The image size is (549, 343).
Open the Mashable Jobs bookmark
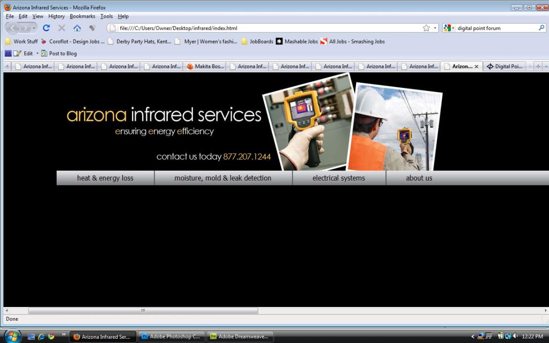click(x=297, y=41)
